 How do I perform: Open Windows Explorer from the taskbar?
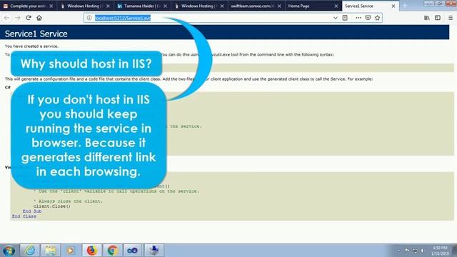point(51,251)
